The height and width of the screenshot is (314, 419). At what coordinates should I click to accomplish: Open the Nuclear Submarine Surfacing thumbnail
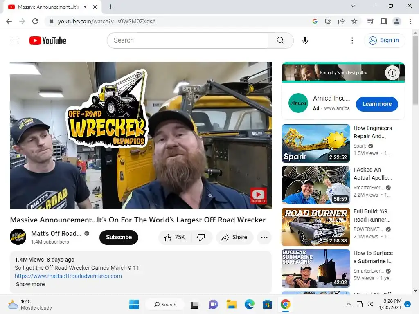point(315,268)
